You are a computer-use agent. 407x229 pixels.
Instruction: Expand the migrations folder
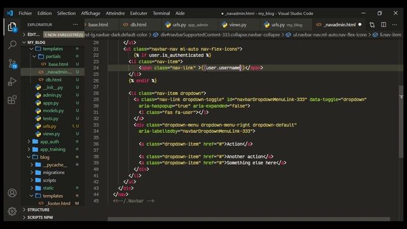click(x=32, y=172)
